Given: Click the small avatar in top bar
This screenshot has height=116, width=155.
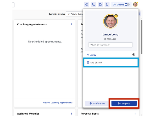Looking at the screenshot, I should [135, 4].
